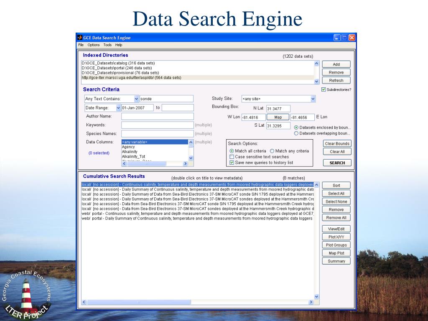Viewport: 428px width, 321px height.
Task: Click results list scroll down arrow
Action: click(317, 297)
